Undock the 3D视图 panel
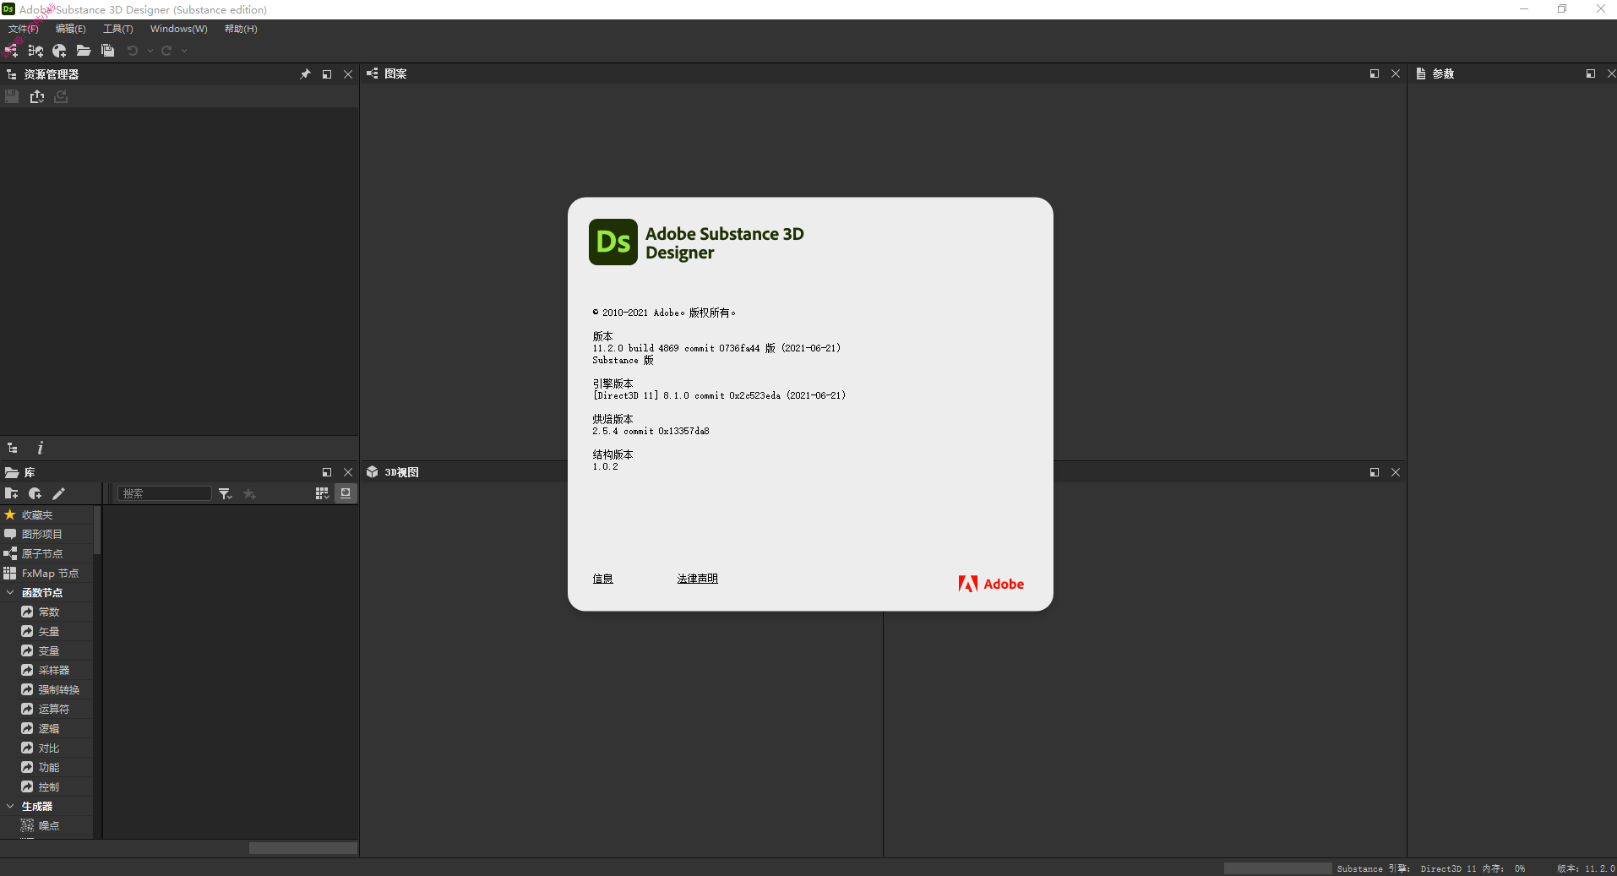Viewport: 1617px width, 876px height. [x=1375, y=472]
